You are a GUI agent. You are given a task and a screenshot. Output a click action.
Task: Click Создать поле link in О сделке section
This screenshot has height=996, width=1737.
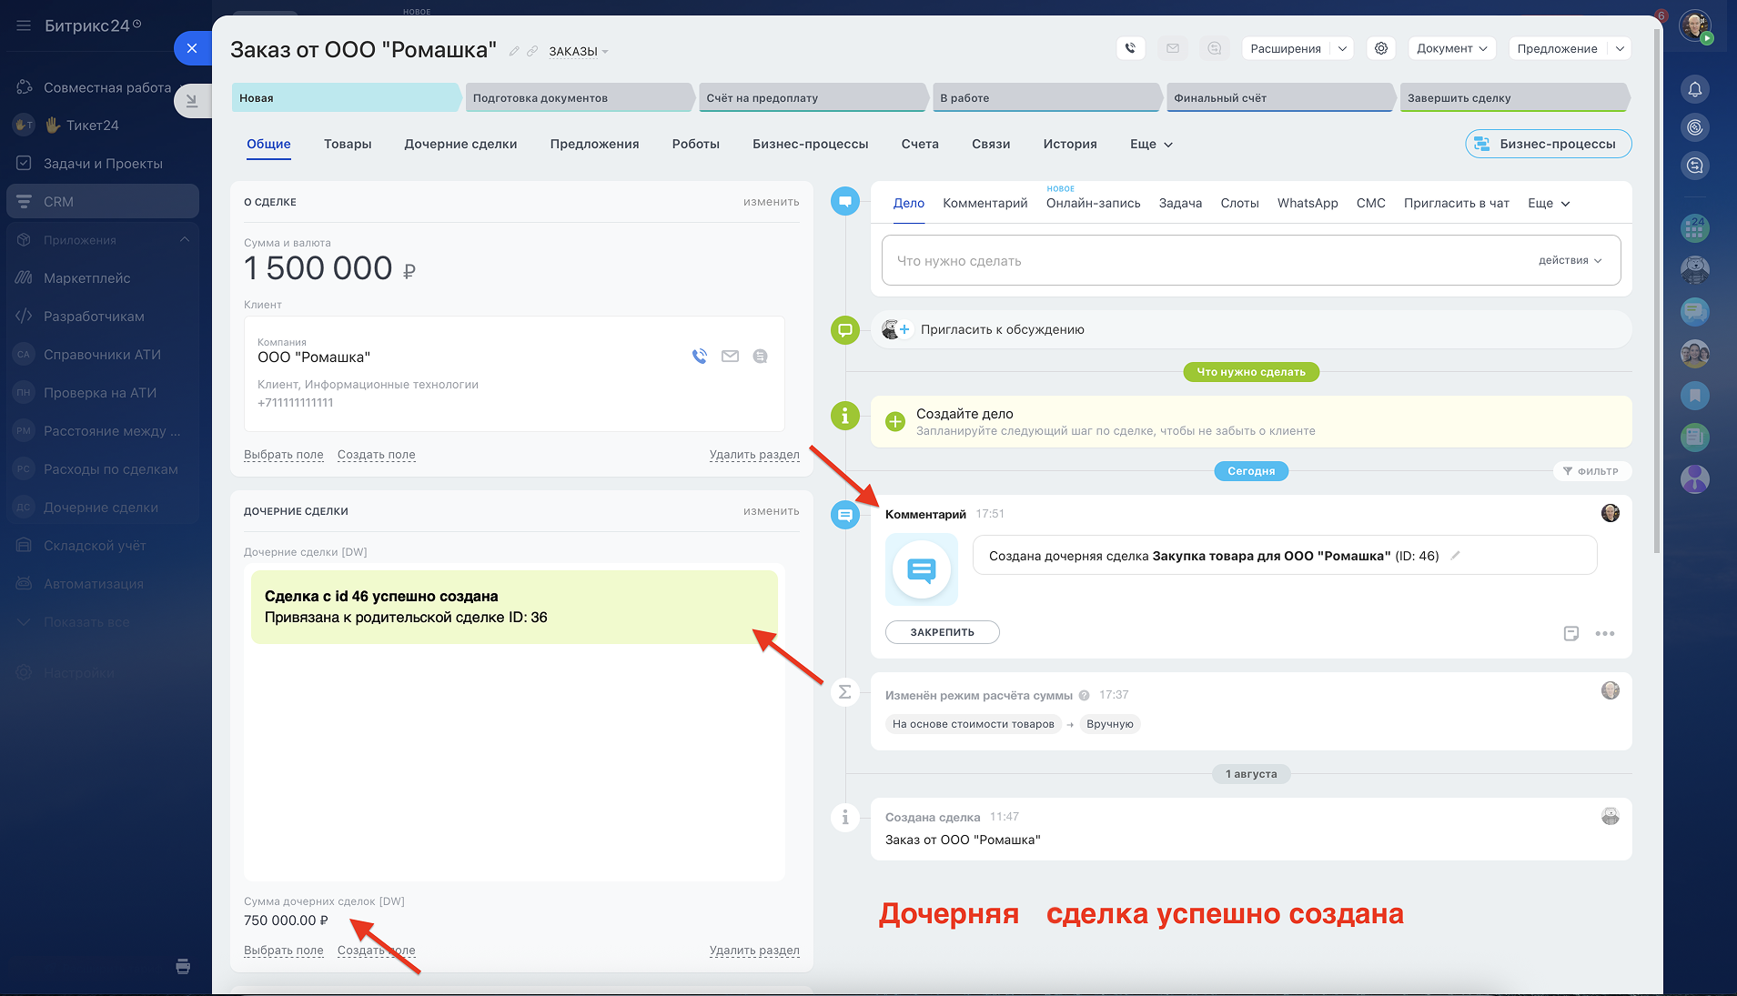coord(376,455)
